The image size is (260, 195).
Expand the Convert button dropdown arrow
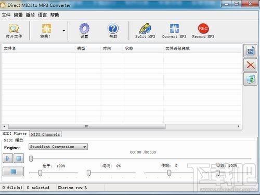tap(64, 31)
